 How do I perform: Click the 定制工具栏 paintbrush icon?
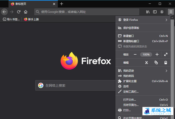120,92
